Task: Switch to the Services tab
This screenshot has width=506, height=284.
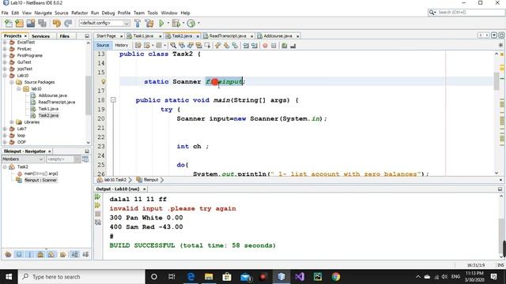Action: [40, 36]
